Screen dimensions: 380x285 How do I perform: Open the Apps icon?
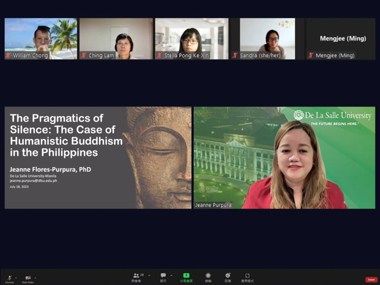coord(247,276)
